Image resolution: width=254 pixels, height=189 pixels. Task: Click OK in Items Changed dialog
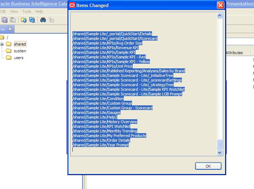click(x=208, y=166)
